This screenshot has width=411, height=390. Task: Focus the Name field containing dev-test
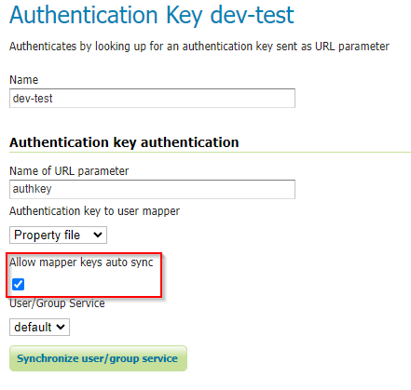point(152,99)
